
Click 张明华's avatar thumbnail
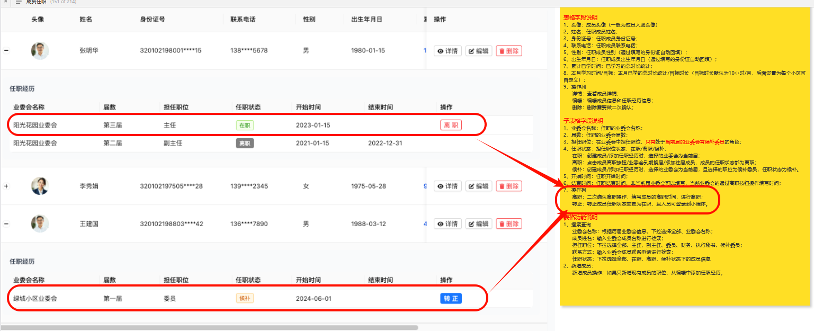40,51
